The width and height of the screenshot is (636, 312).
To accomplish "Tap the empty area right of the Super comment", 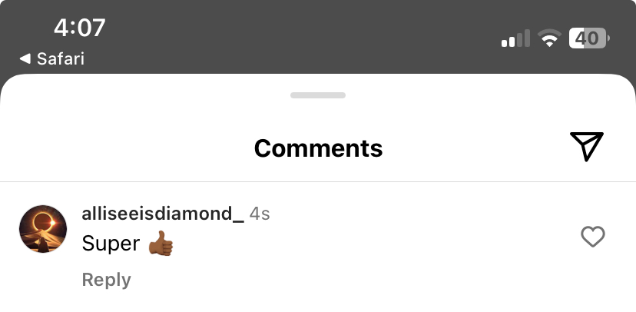I will coord(373,244).
